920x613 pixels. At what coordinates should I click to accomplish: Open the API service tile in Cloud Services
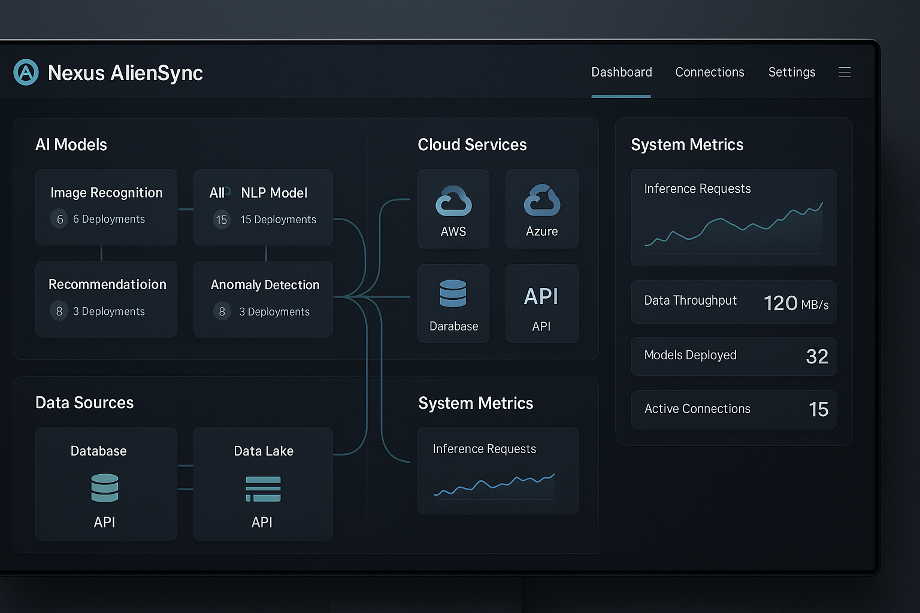pyautogui.click(x=542, y=302)
